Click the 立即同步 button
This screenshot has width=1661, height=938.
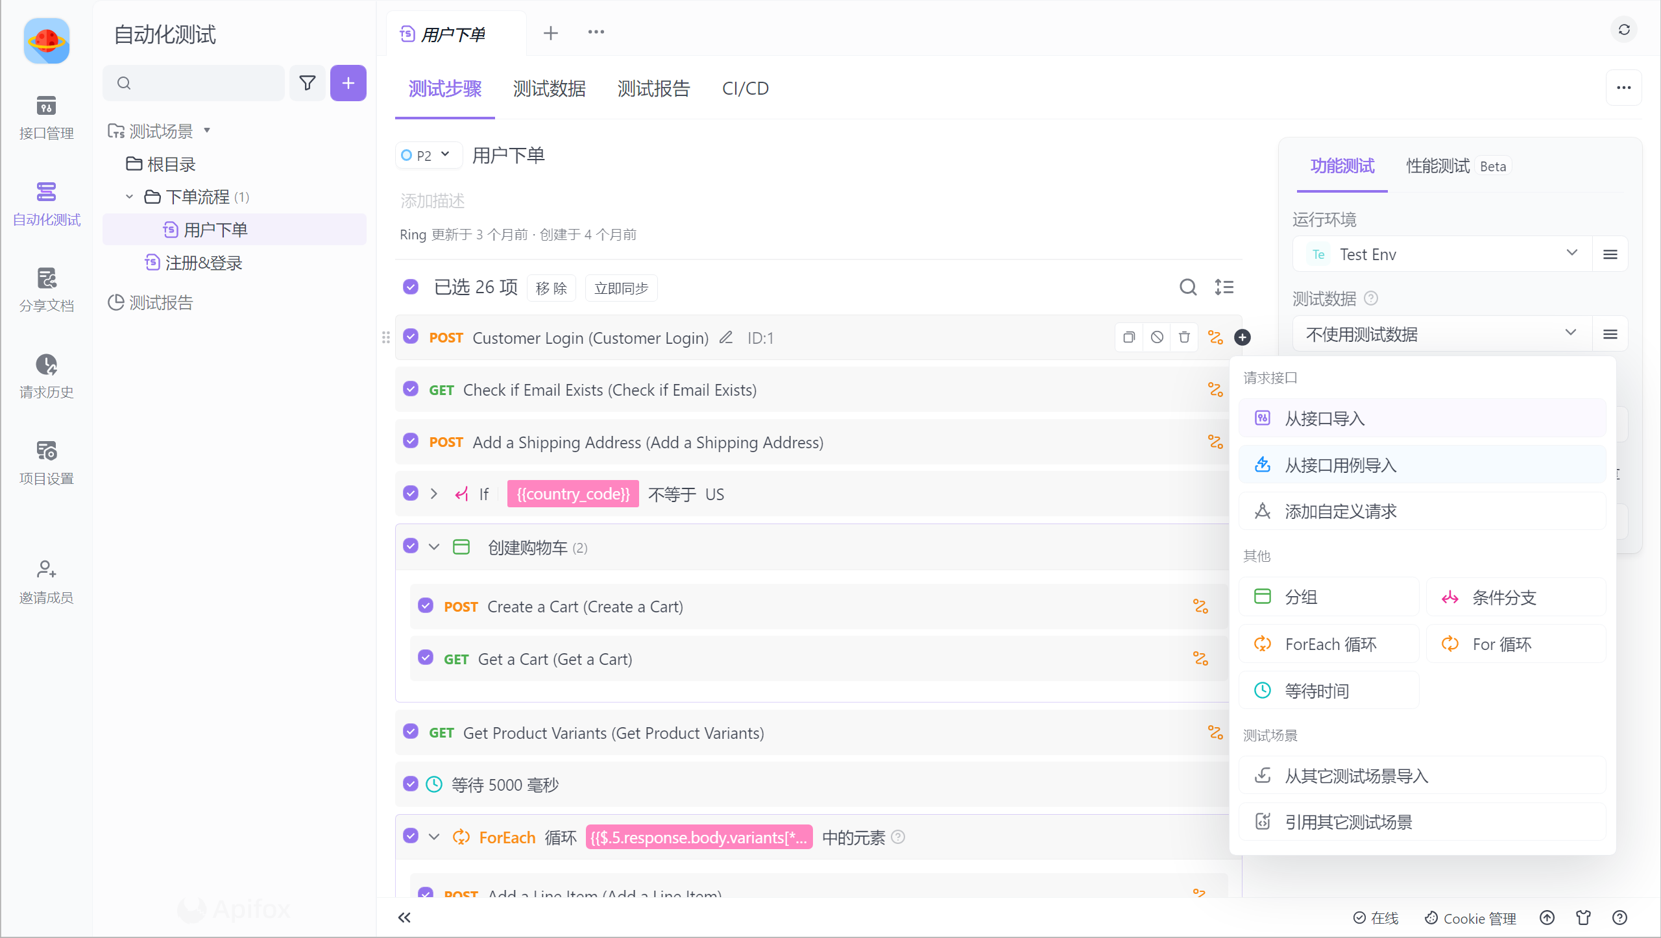[x=620, y=287]
